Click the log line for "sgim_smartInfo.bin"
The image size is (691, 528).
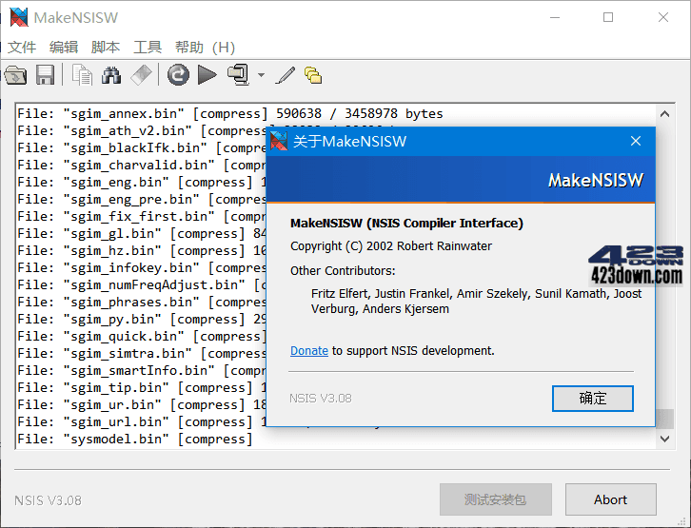(142, 371)
